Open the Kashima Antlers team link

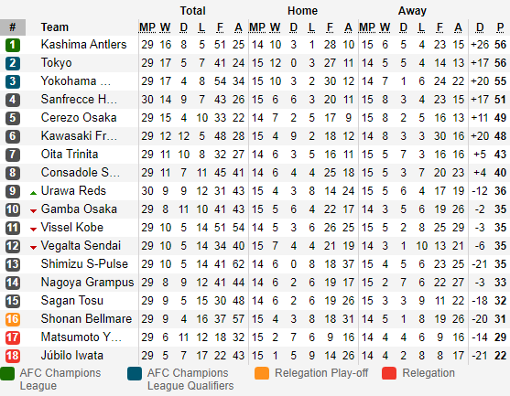point(83,45)
